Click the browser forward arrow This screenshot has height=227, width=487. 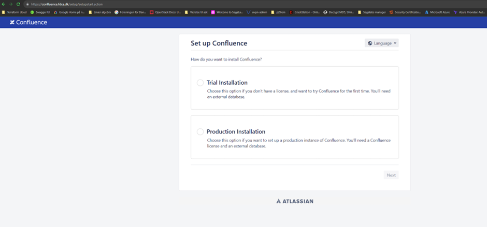point(11,4)
